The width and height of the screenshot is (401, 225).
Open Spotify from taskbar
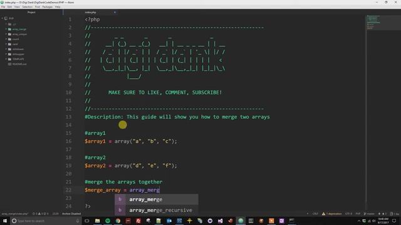(108, 221)
